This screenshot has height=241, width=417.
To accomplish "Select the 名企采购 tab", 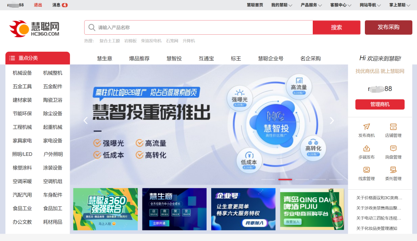I will [x=310, y=59].
